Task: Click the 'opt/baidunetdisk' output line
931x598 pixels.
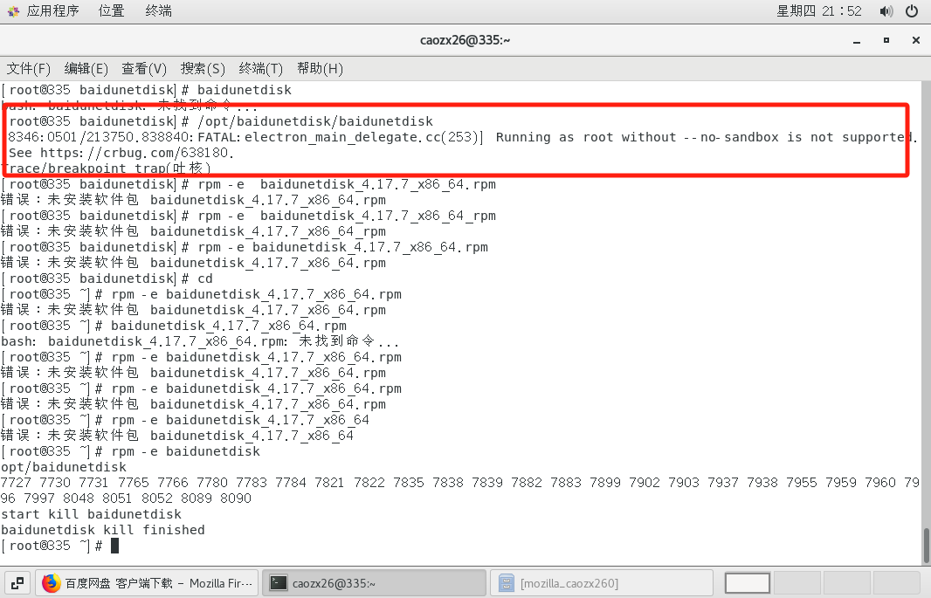Action: [x=64, y=467]
